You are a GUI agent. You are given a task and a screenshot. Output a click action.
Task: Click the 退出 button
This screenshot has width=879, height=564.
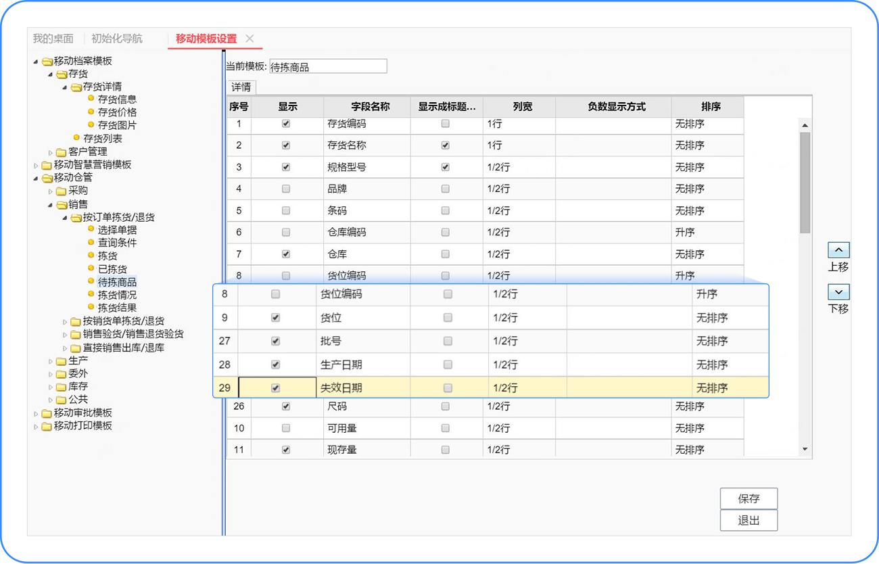(749, 520)
